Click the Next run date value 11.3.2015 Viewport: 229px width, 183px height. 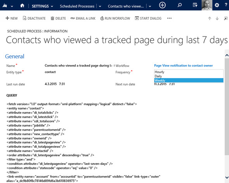(x=164, y=84)
